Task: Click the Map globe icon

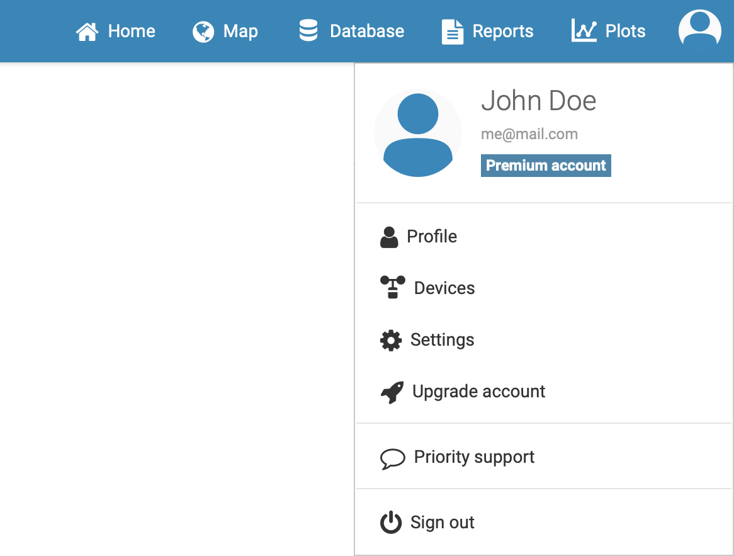Action: point(203,32)
